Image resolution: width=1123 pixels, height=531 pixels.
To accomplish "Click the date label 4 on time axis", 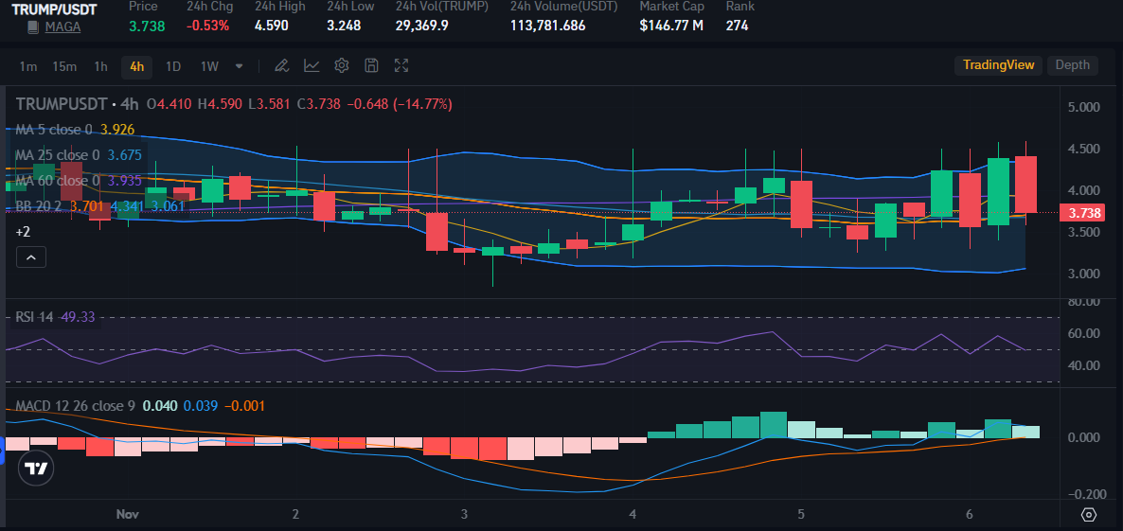I will pos(633,514).
